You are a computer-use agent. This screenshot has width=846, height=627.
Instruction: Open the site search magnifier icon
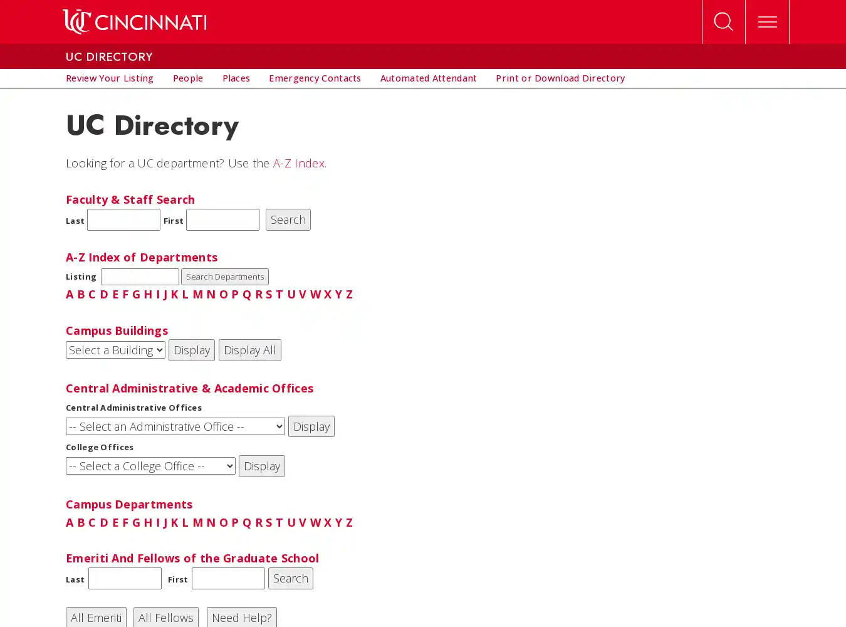pos(723,22)
